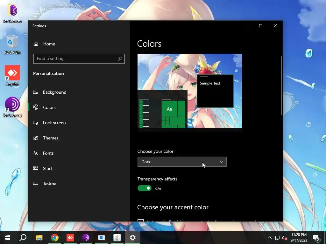Click the magnifier icon in Find a setting
The image size is (326, 244).
(x=120, y=59)
